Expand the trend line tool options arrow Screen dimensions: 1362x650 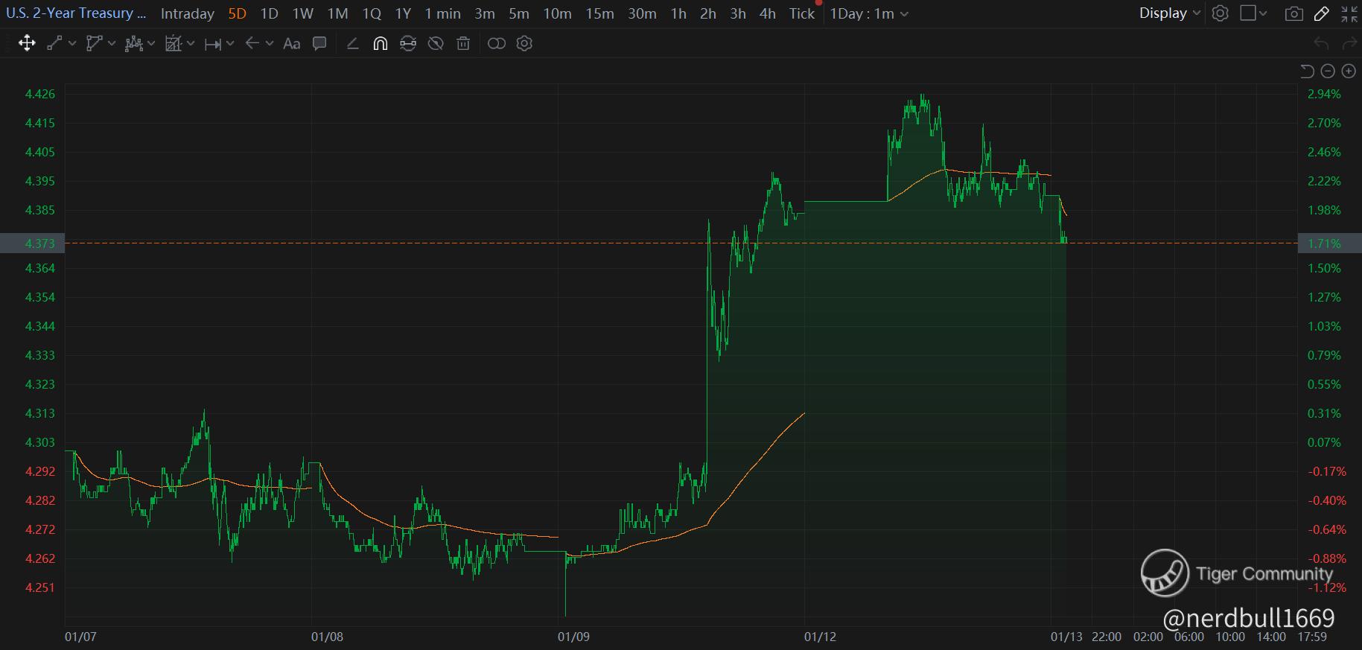click(72, 44)
